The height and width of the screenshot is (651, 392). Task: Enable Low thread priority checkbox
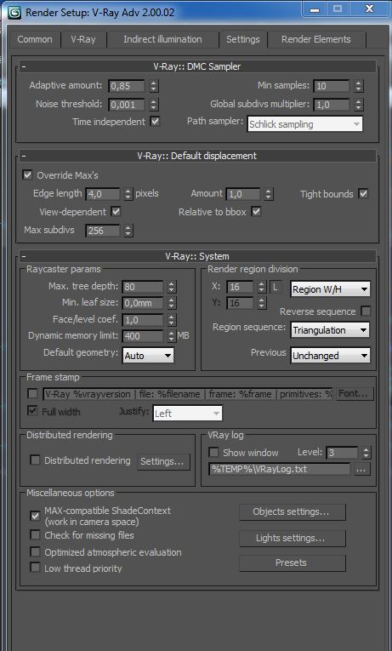[x=35, y=568]
